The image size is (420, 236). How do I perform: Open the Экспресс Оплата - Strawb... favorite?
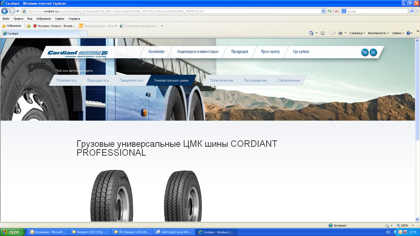(x=54, y=26)
